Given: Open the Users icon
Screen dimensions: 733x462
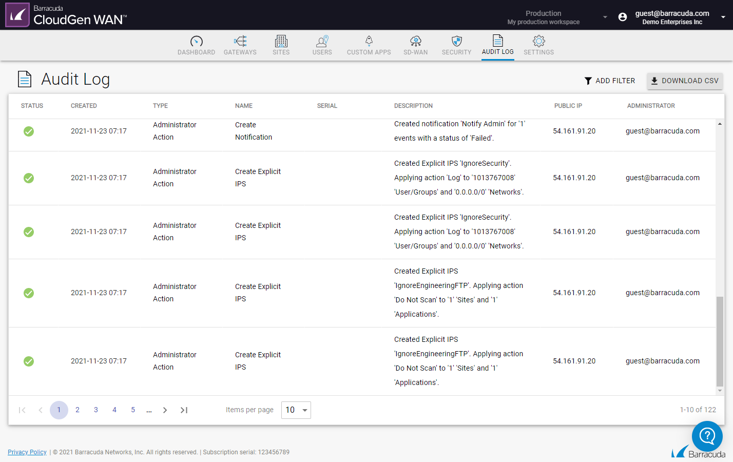Looking at the screenshot, I should click(x=322, y=41).
